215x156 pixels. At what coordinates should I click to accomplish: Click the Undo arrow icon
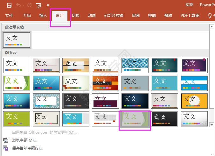click(x=18, y=5)
